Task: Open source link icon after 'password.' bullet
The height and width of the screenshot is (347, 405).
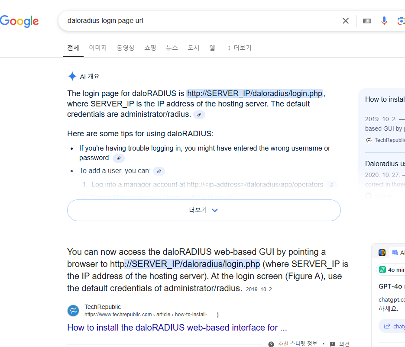Action: pos(119,158)
